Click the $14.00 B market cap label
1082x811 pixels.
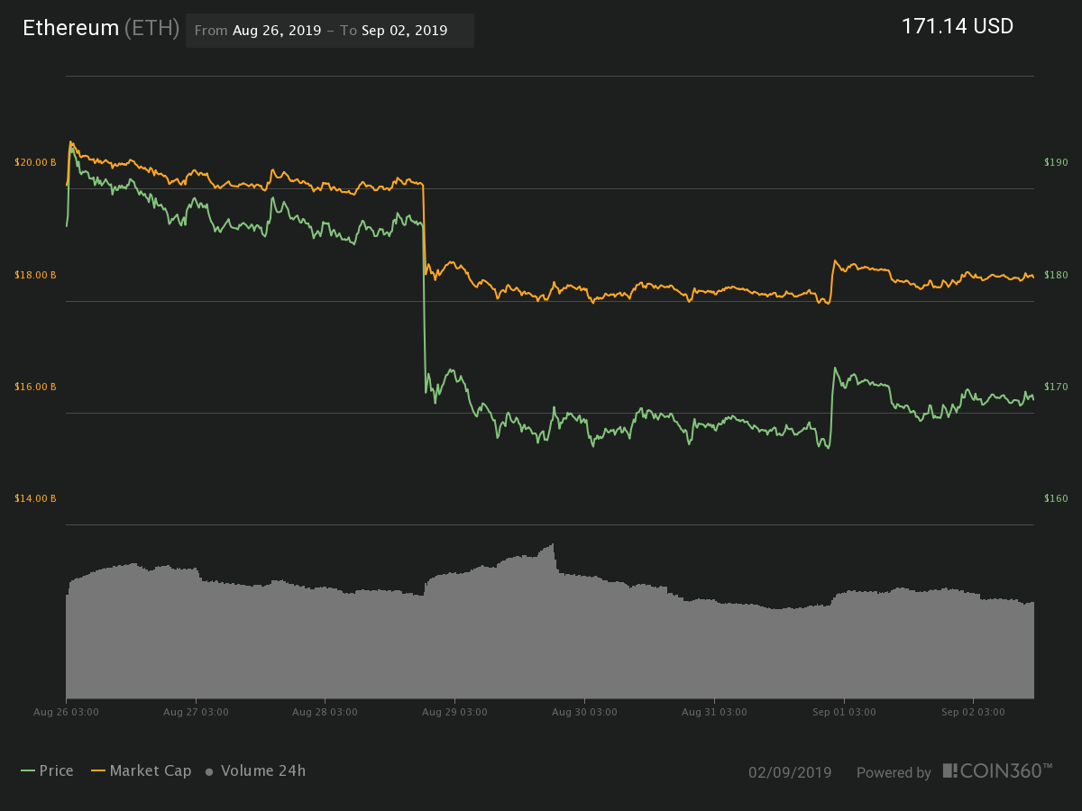tap(35, 498)
